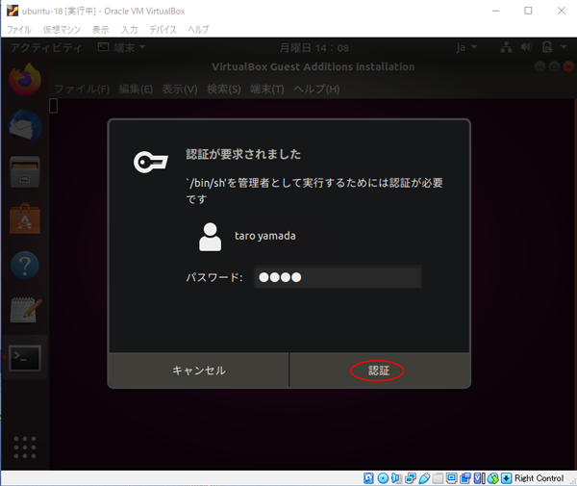Open terminal 編集(E) menu
This screenshot has width=577, height=486.
[x=136, y=90]
